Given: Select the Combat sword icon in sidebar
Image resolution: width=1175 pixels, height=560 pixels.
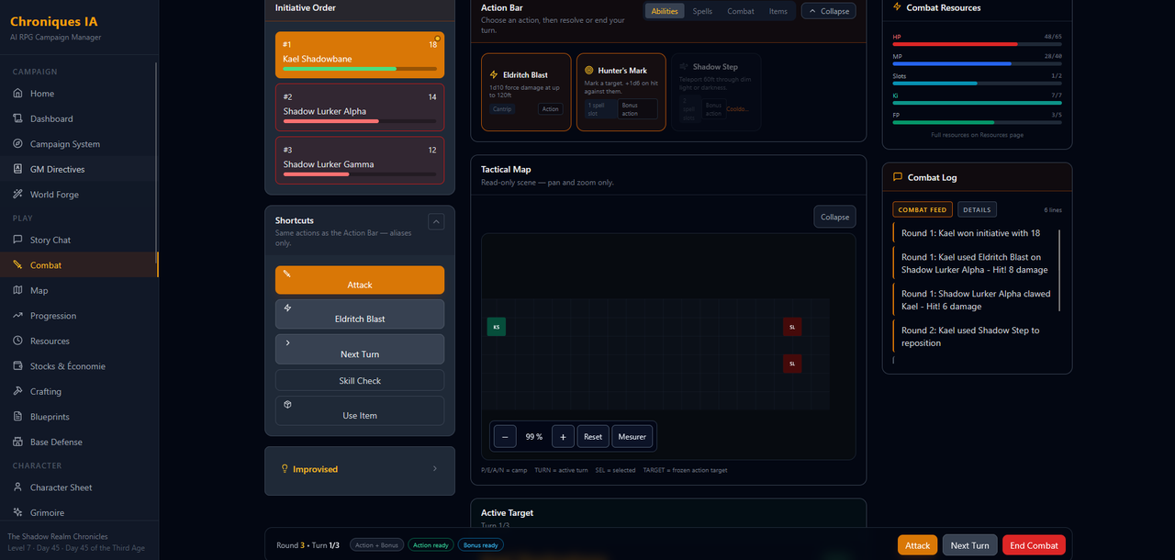Looking at the screenshot, I should click(18, 265).
